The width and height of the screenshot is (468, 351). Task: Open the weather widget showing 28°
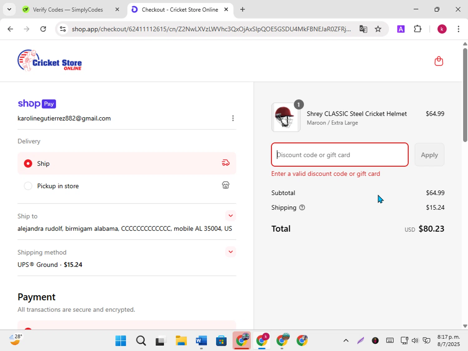click(16, 340)
